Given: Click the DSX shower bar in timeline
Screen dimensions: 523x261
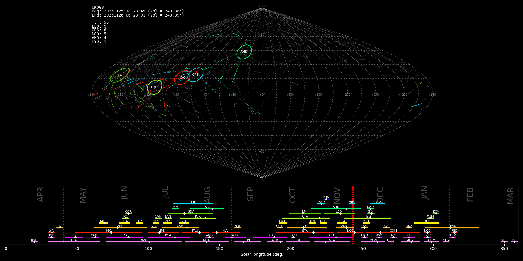Looking at the screenshot, I should pos(270,237).
